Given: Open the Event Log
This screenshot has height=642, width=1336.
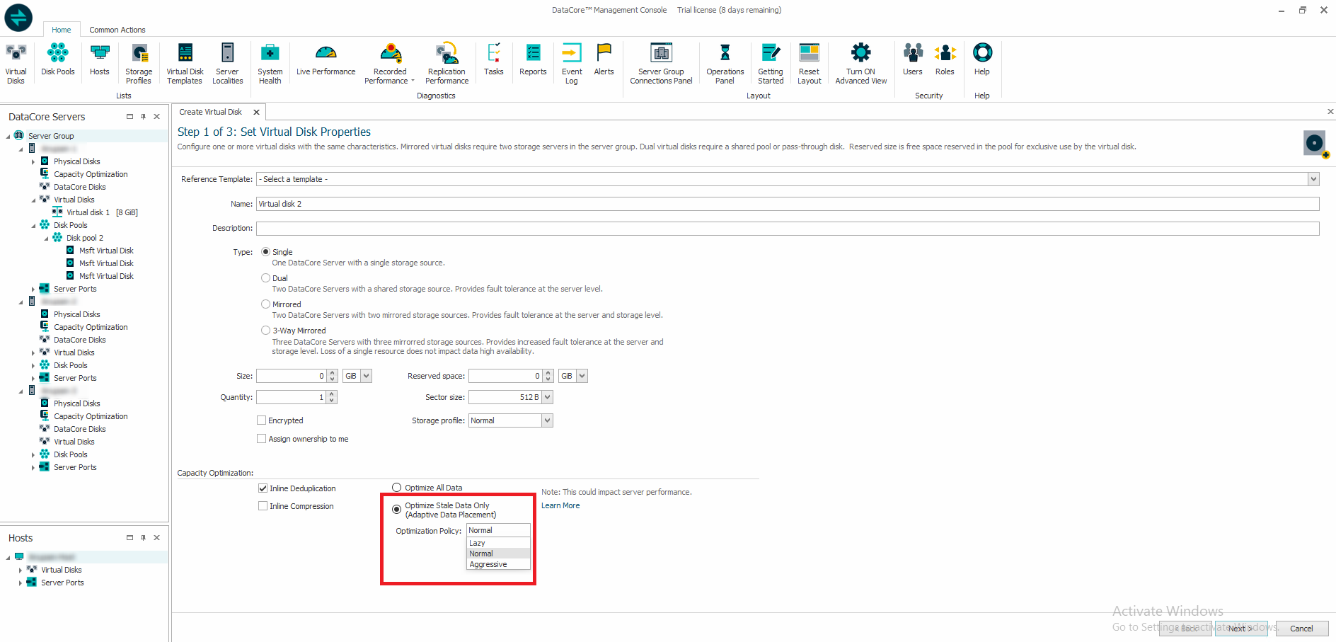Looking at the screenshot, I should (572, 62).
